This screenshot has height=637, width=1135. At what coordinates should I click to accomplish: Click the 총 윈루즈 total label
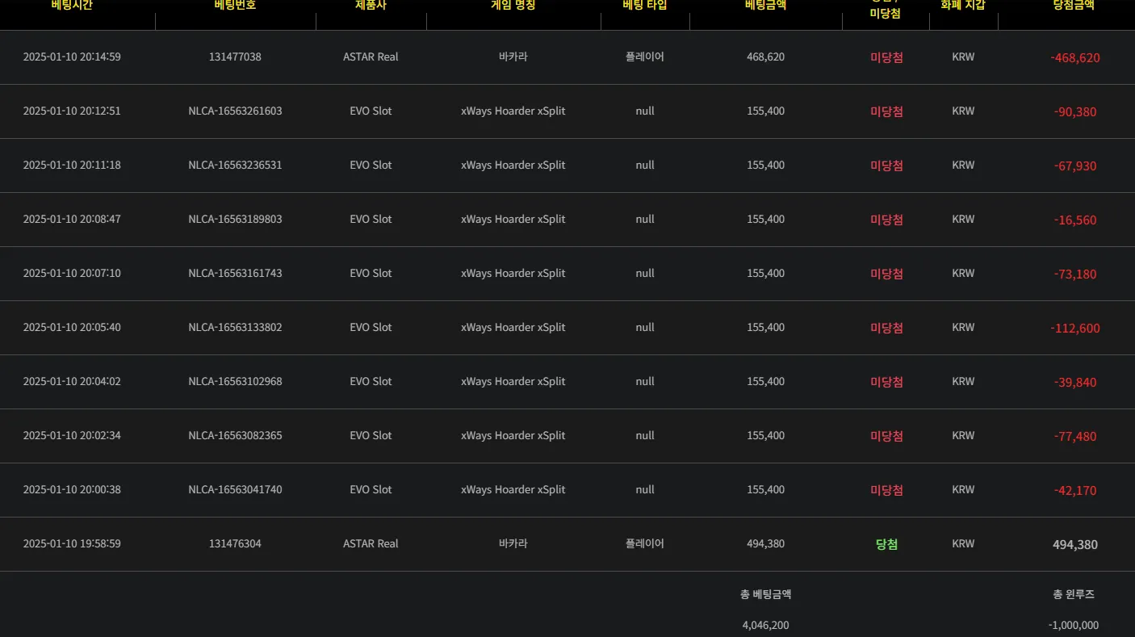tap(1074, 594)
